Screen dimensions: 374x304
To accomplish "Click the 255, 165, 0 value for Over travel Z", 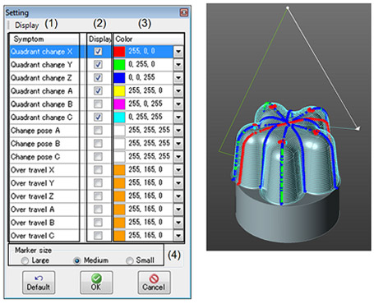I will point(145,196).
